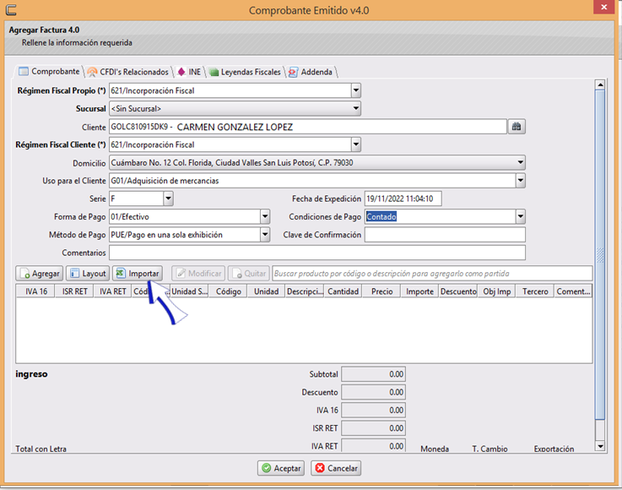622x490 pixels.
Task: Click the Fecha de Expedición field
Action: pos(403,199)
